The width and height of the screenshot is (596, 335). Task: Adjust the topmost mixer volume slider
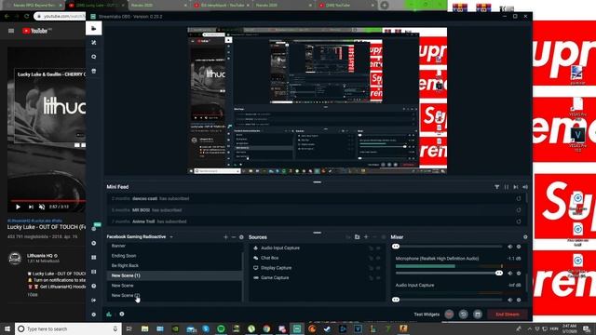click(449, 247)
